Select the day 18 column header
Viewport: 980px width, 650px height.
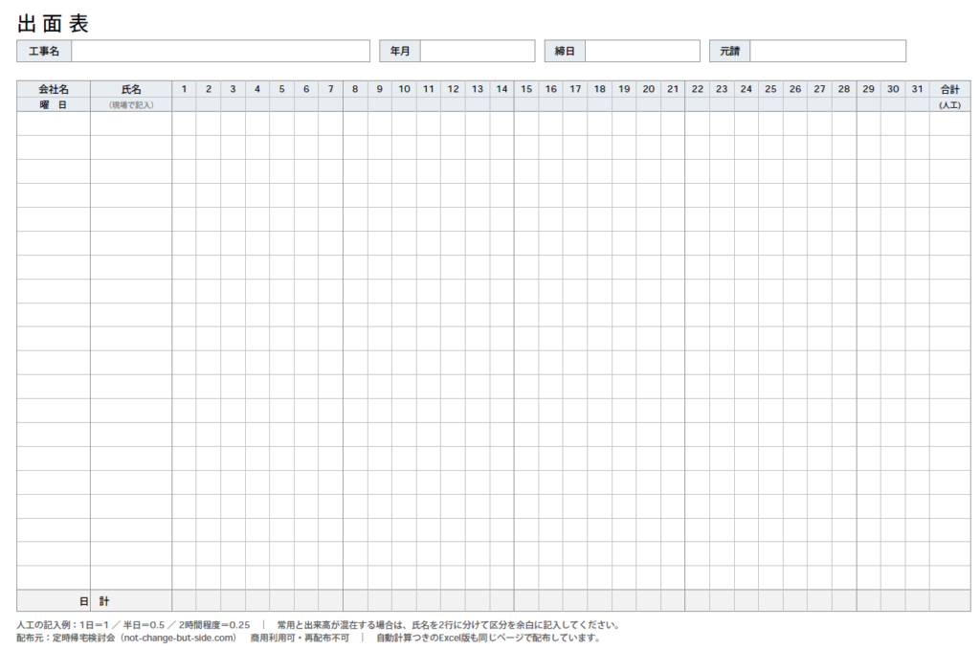[600, 89]
